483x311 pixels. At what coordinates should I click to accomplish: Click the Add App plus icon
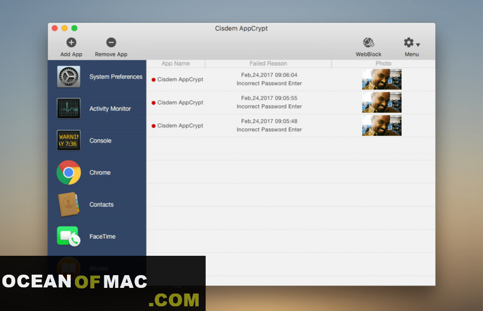[x=71, y=42]
